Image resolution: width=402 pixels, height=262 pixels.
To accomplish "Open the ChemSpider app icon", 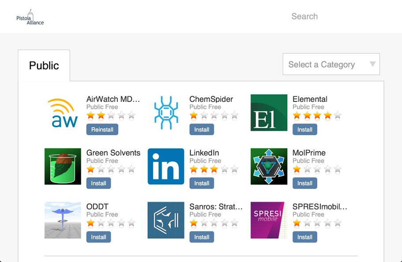I will [165, 113].
